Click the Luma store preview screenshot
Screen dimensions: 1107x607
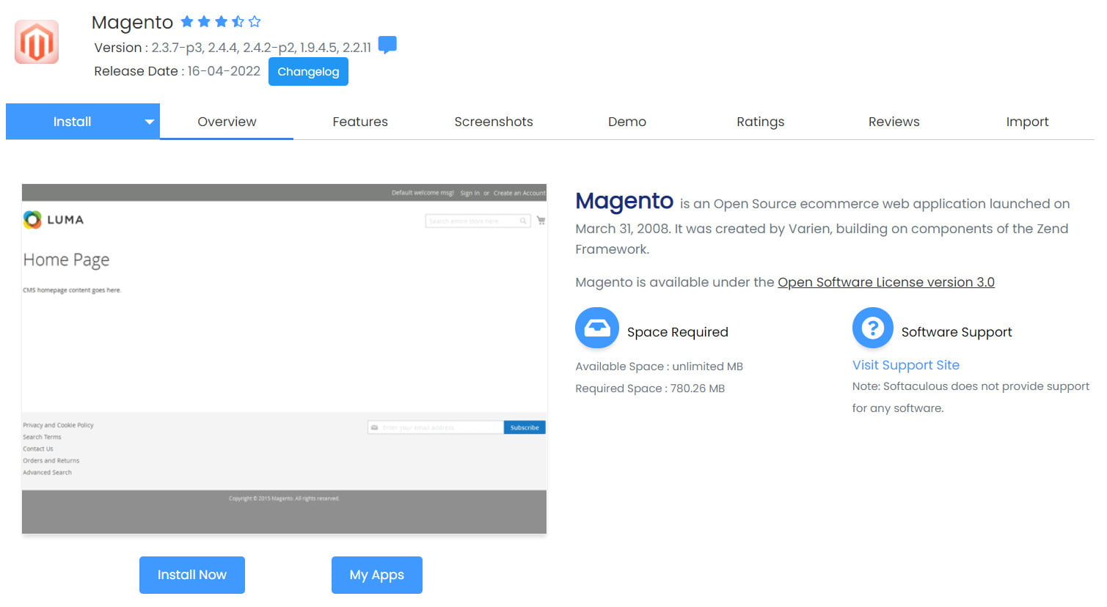click(284, 358)
